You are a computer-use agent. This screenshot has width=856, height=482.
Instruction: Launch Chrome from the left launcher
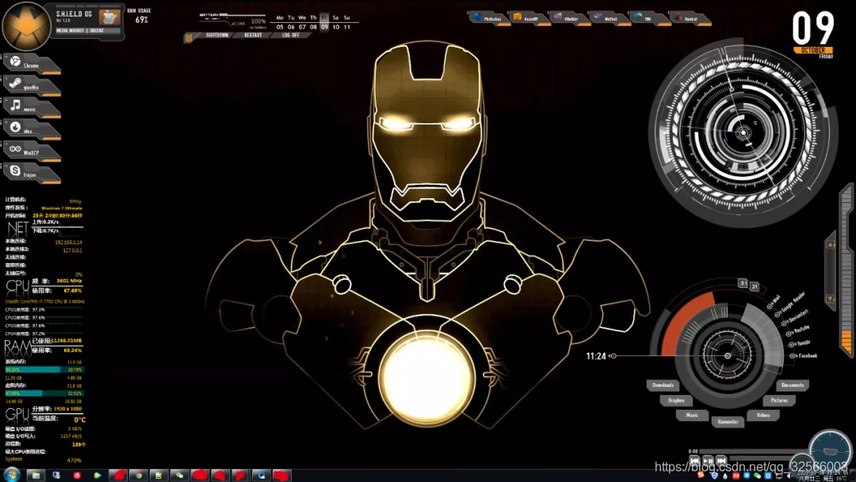coord(31,63)
